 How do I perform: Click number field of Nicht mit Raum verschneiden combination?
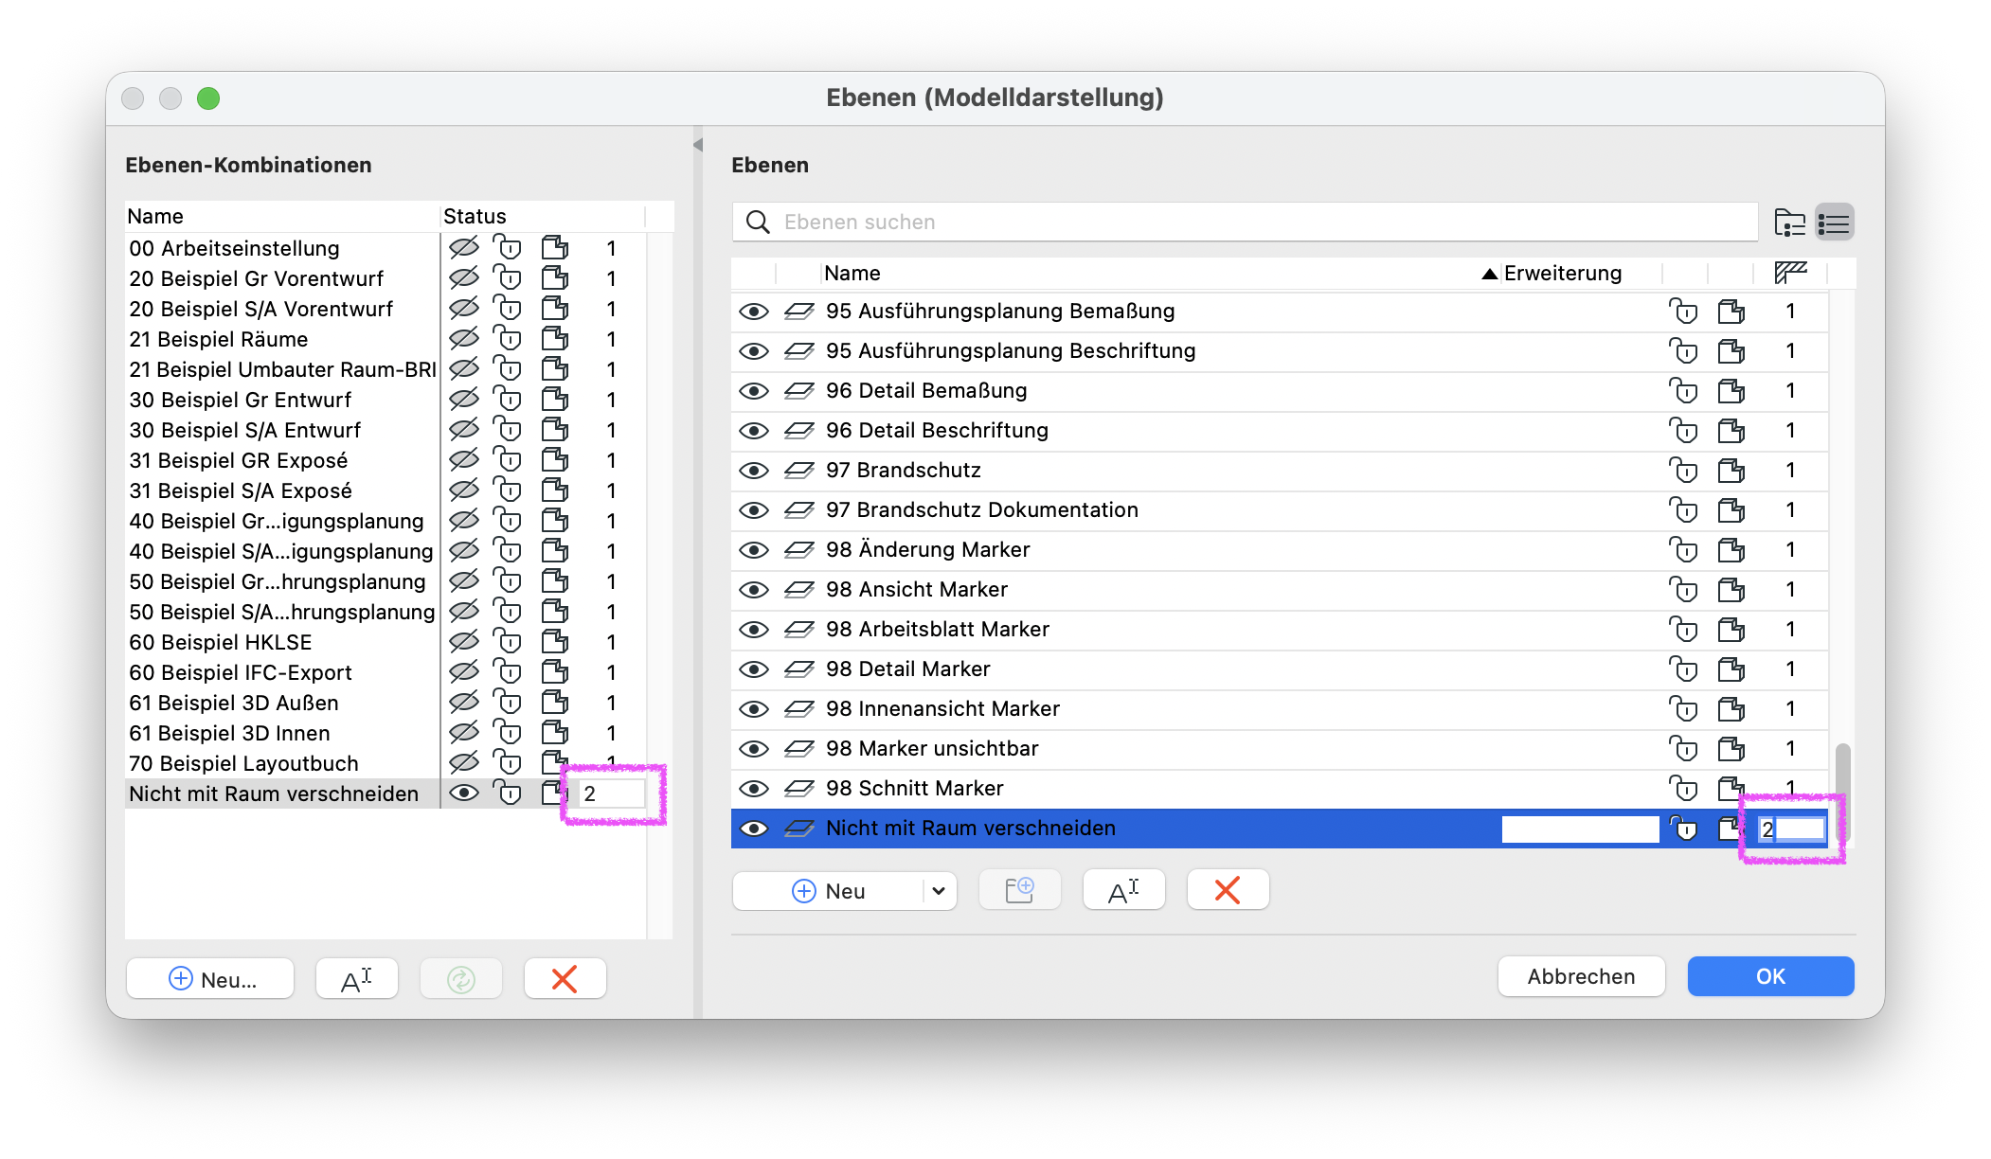pyautogui.click(x=612, y=793)
